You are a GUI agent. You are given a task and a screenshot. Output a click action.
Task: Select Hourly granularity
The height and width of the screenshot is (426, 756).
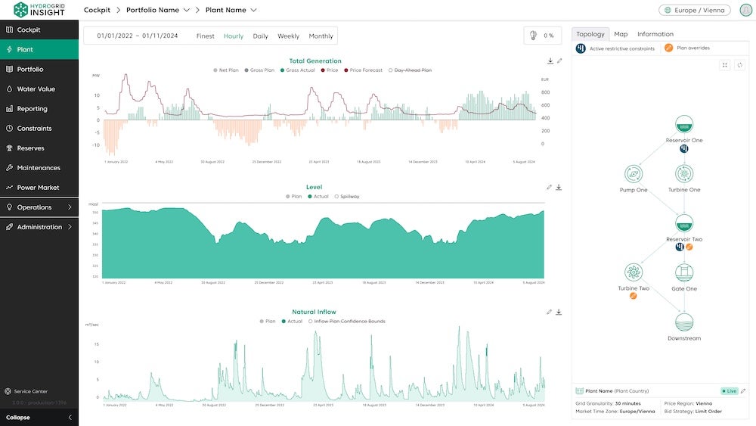[x=234, y=36]
